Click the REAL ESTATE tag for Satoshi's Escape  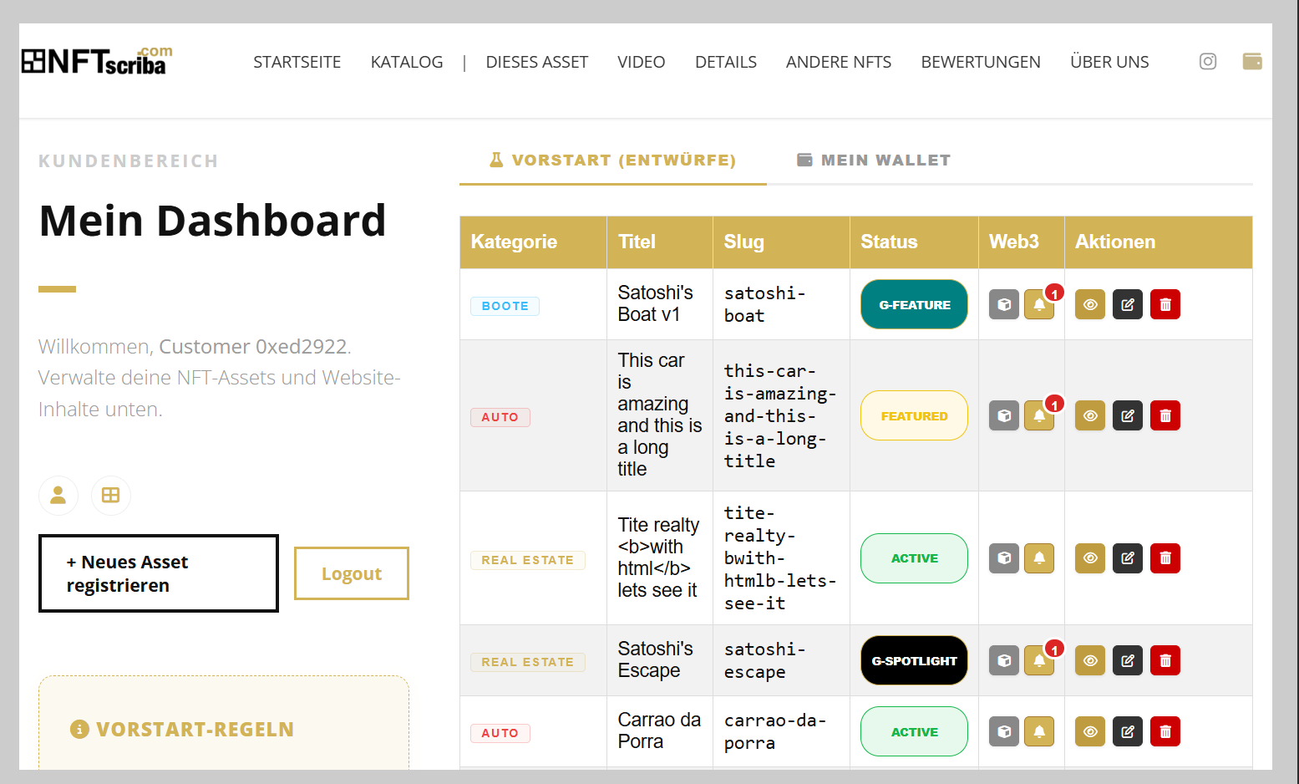[x=528, y=662]
